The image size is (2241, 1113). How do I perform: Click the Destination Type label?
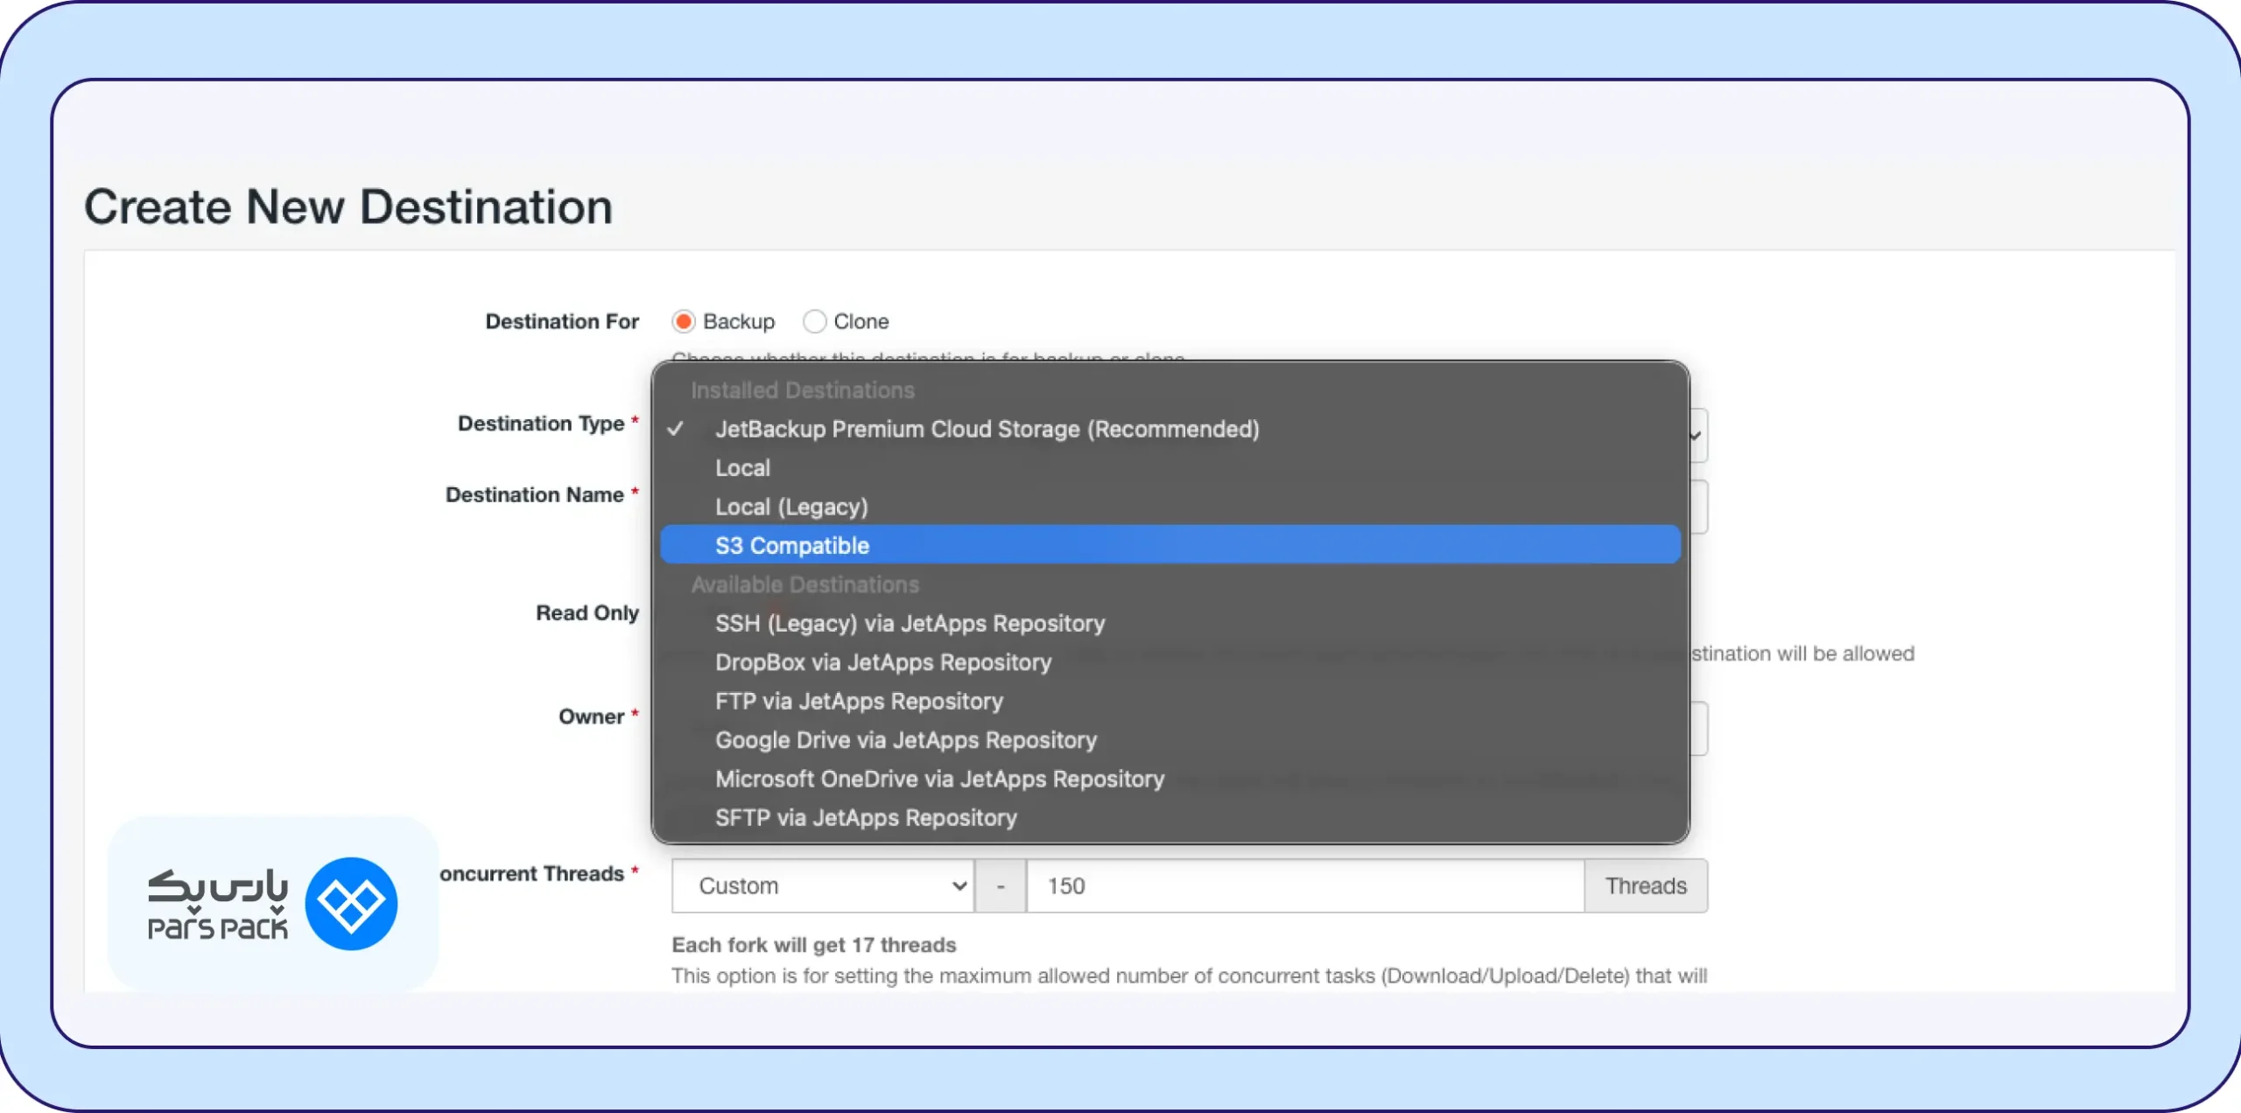point(541,423)
